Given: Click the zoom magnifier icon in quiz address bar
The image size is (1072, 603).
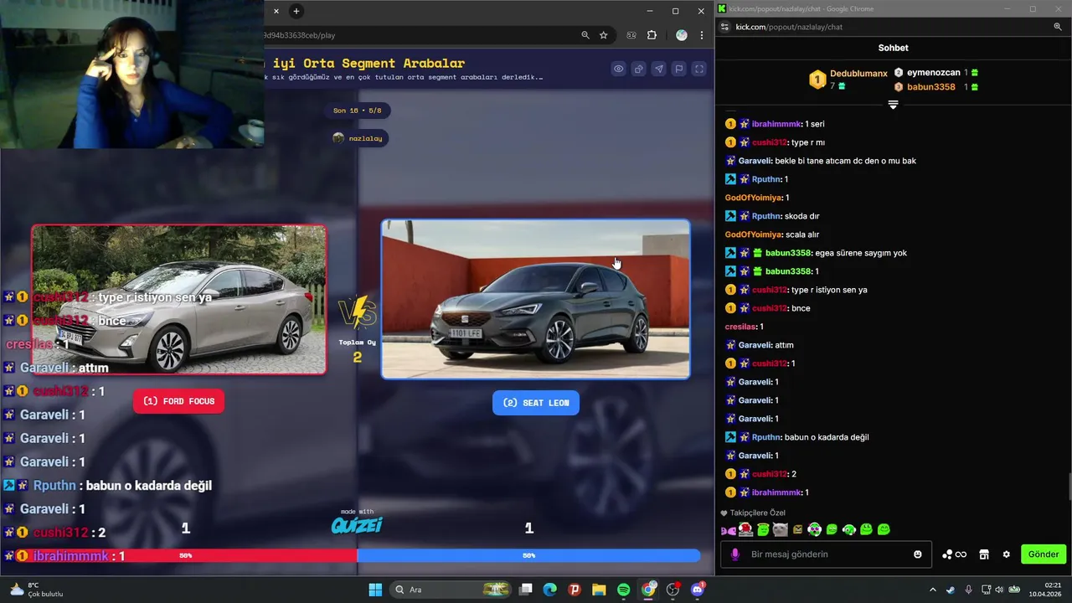Looking at the screenshot, I should click(x=585, y=35).
